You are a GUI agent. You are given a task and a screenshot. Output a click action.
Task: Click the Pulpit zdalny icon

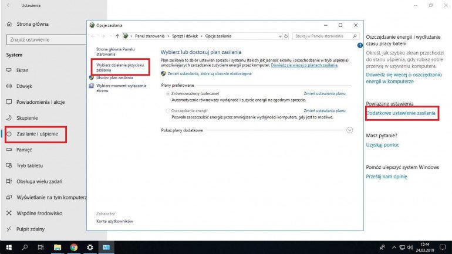coord(9,229)
